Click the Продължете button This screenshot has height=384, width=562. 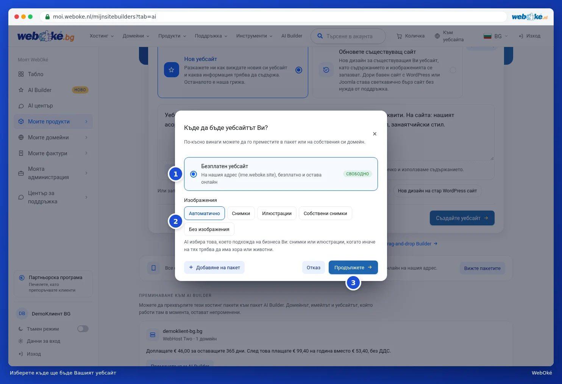353,267
